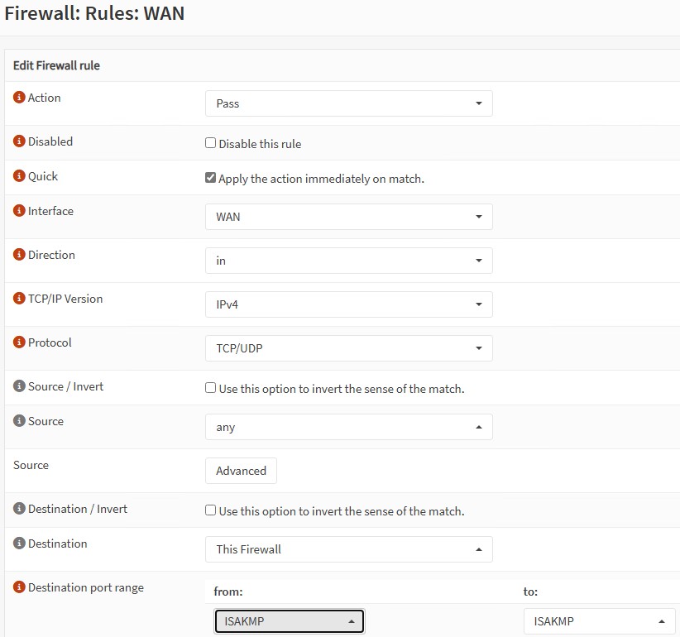Open the Destination dropdown showing This Firewall

point(348,549)
